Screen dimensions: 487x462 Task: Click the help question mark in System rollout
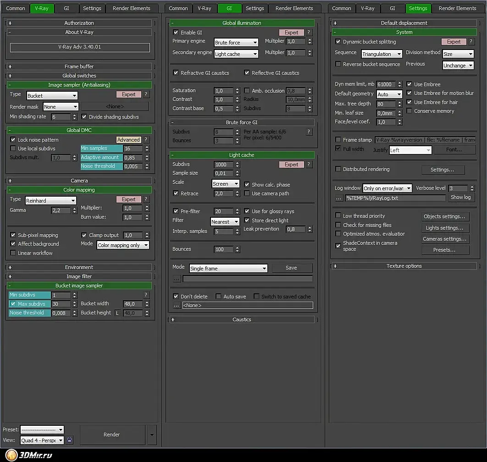point(471,42)
